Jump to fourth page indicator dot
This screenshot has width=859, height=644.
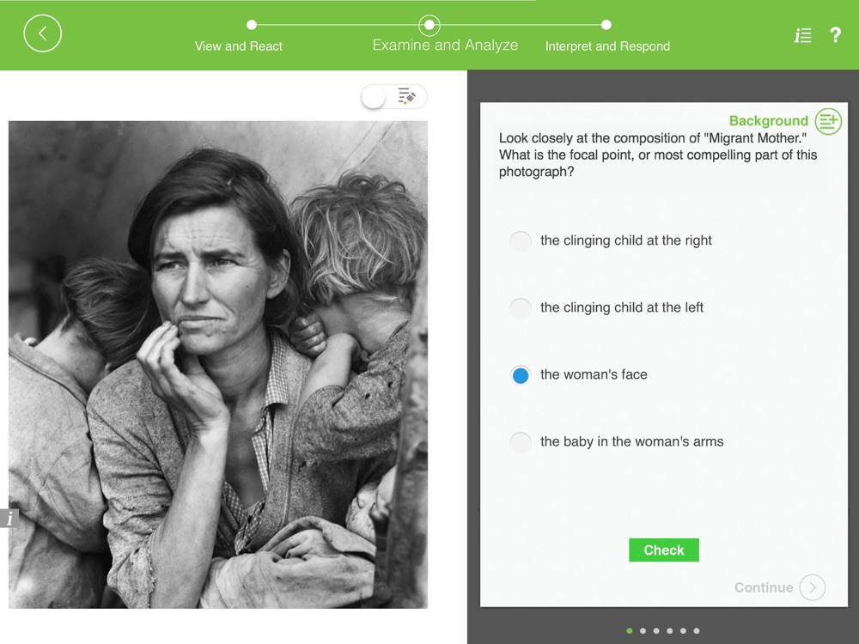pyautogui.click(x=670, y=631)
